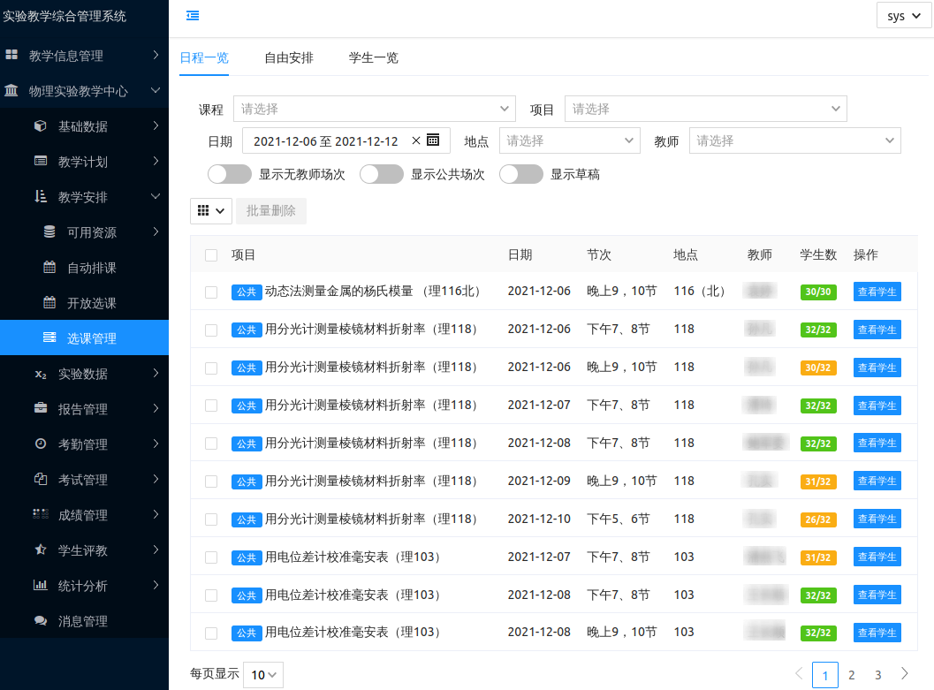Open the 课程 dropdown
The height and width of the screenshot is (690, 934).
pyautogui.click(x=375, y=109)
